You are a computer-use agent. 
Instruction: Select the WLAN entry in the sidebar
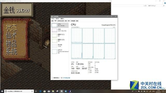pyautogui.click(x=60, y=46)
